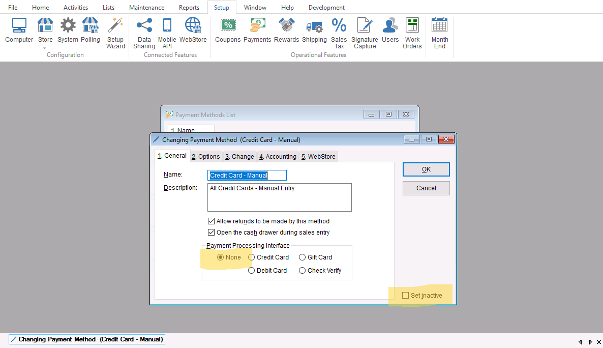
Task: Launch the Setup Wizard
Action: (x=115, y=33)
